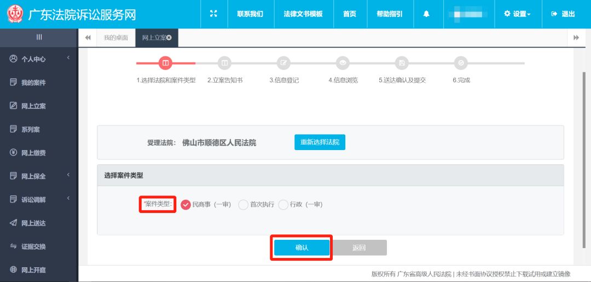Click step 2 立案告知书 circle icon

[225, 63]
